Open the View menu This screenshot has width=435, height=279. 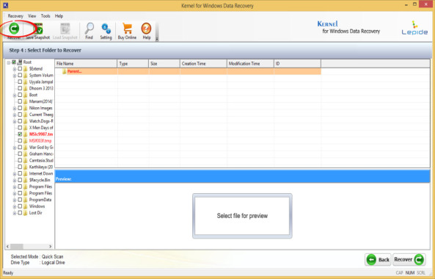[32, 16]
